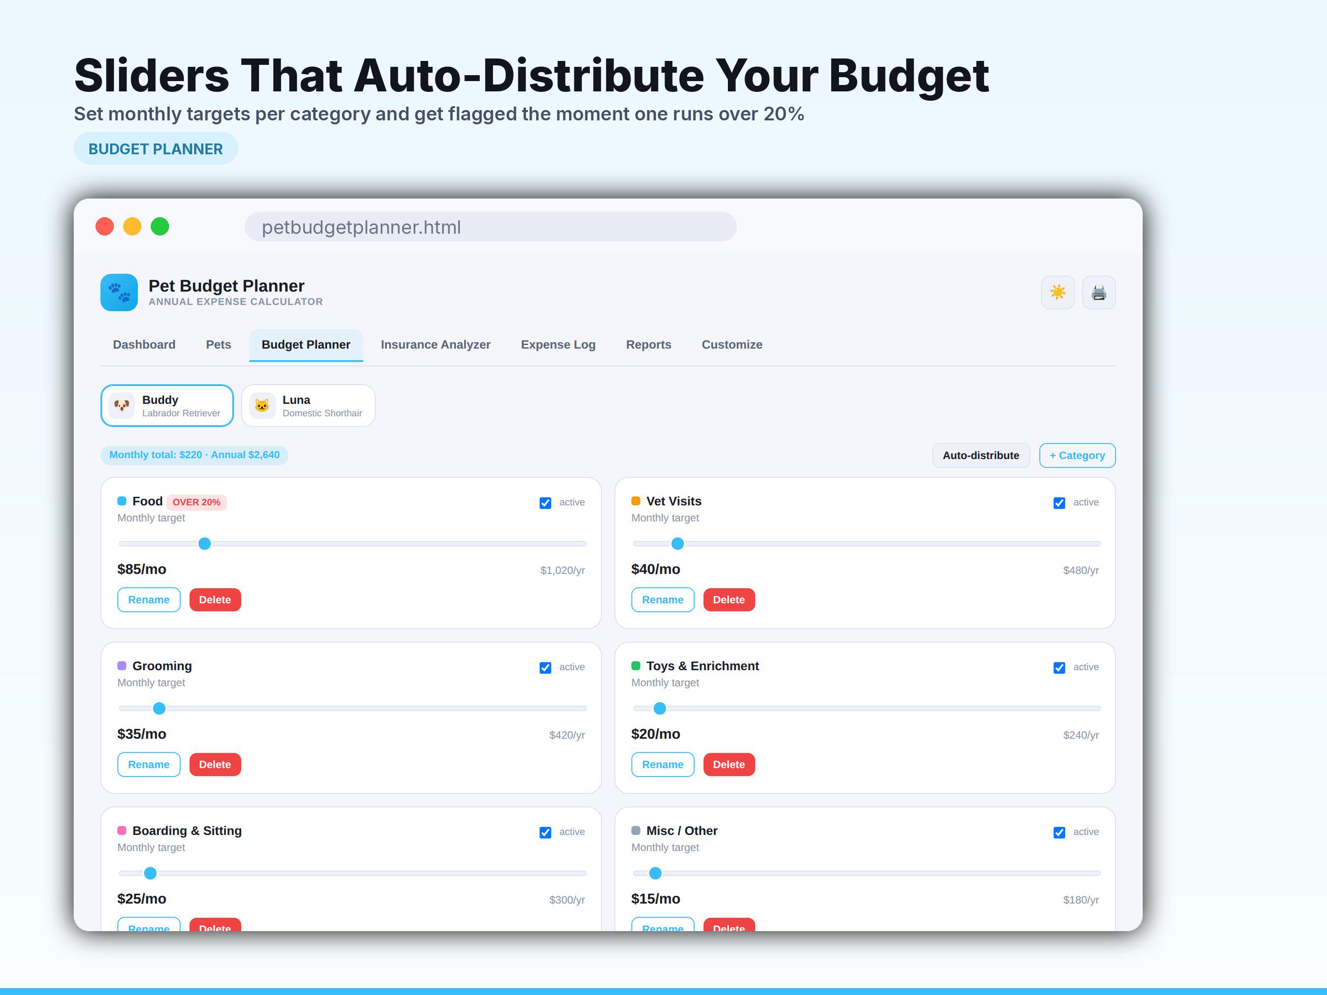Click the Vet Visits orange color dot
Viewport: 1327px width, 995px height.
pos(636,501)
